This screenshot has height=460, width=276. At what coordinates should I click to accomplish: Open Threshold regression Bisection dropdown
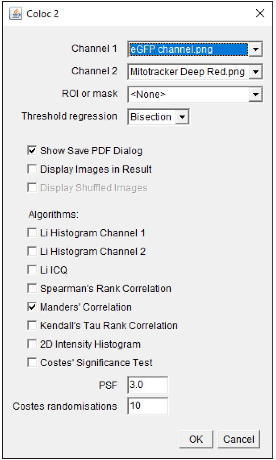coord(159,117)
